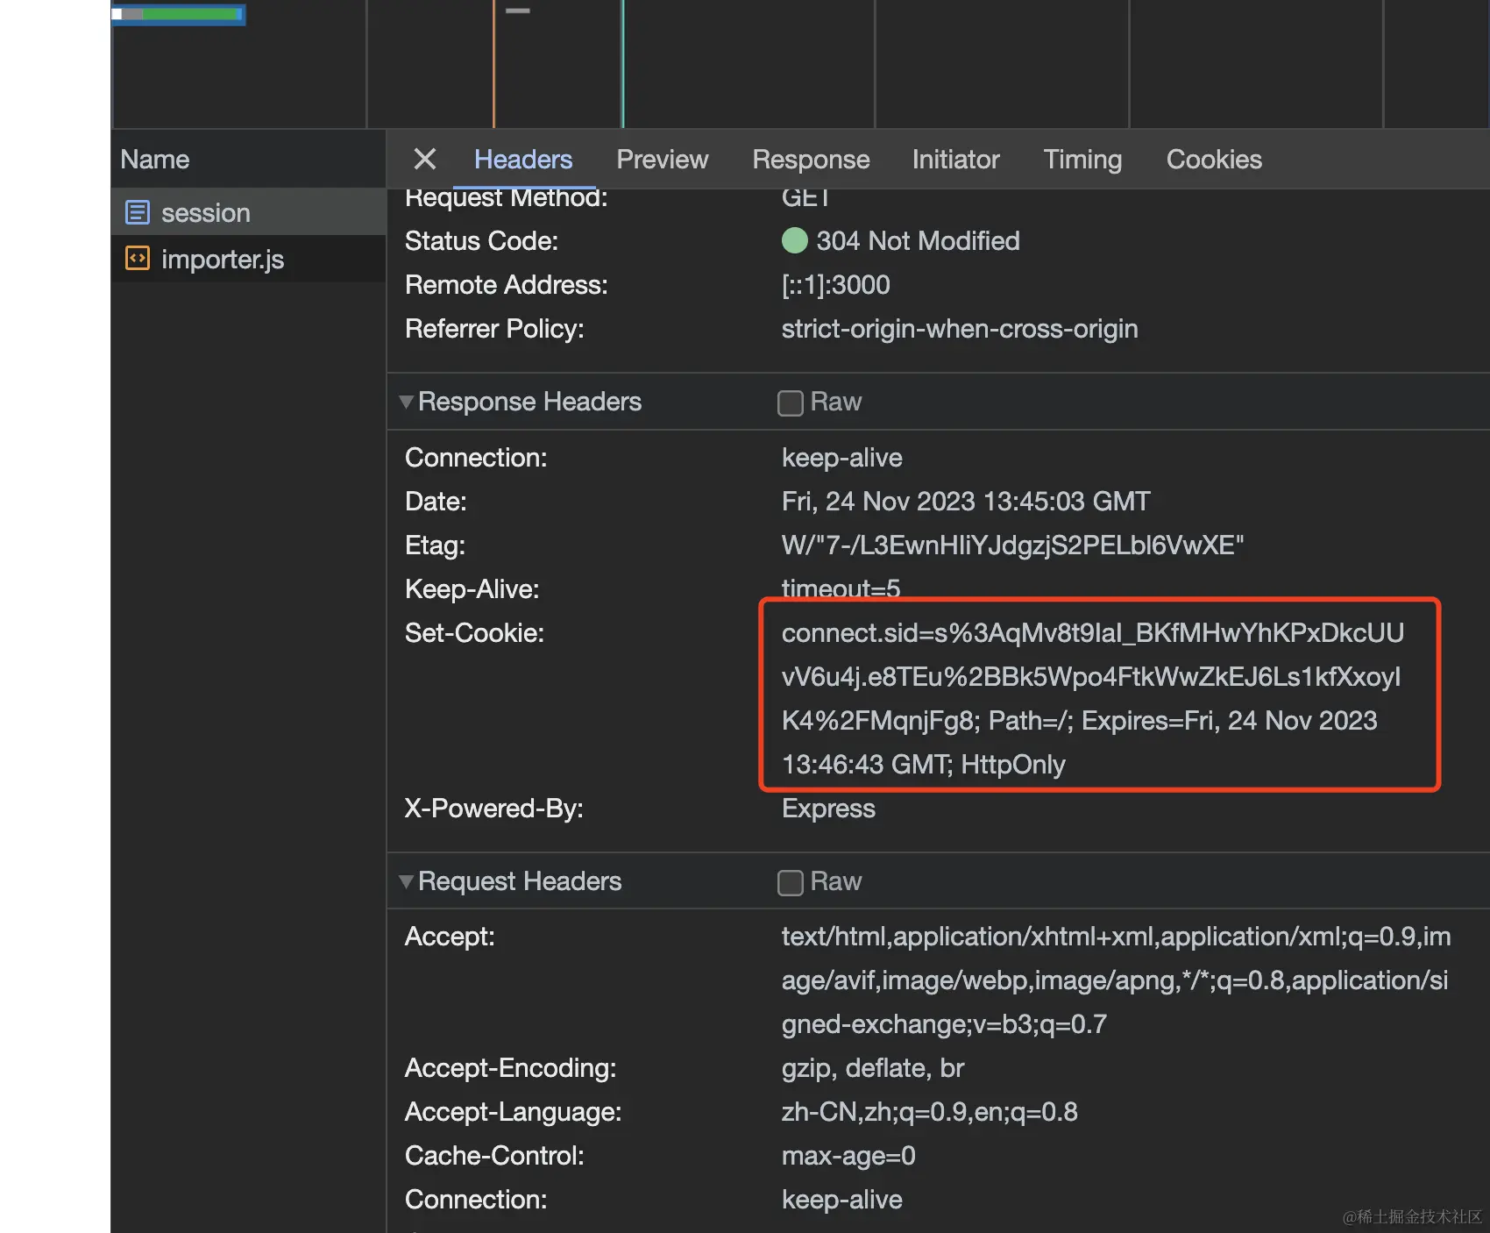The image size is (1490, 1233).
Task: Collapse the Response Headers section
Action: pyautogui.click(x=406, y=402)
